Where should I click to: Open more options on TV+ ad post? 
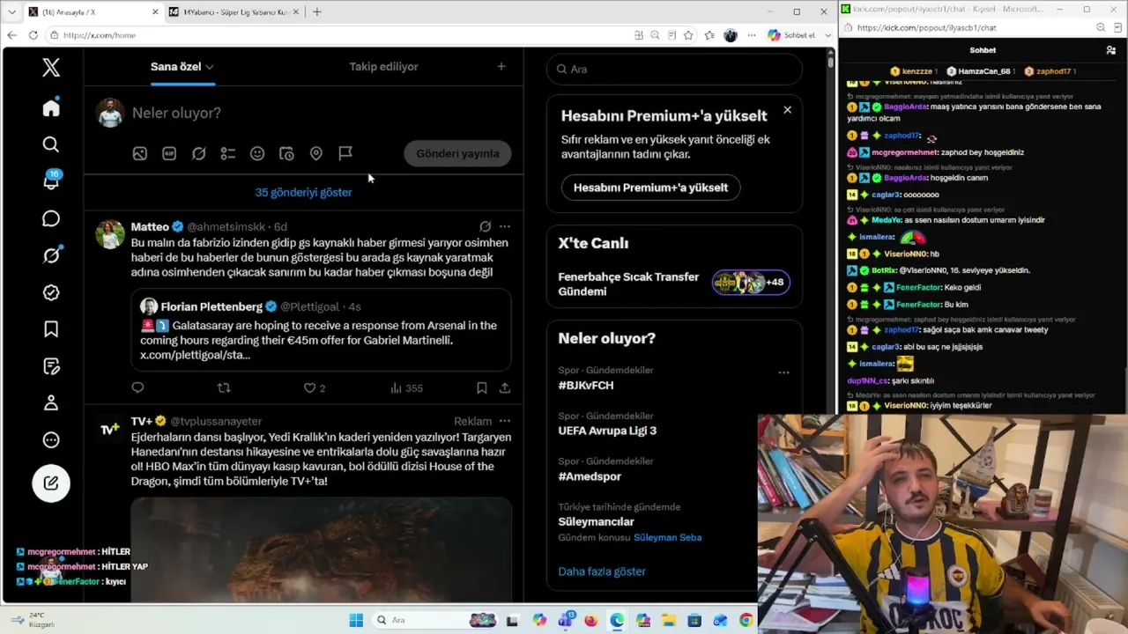tap(505, 421)
